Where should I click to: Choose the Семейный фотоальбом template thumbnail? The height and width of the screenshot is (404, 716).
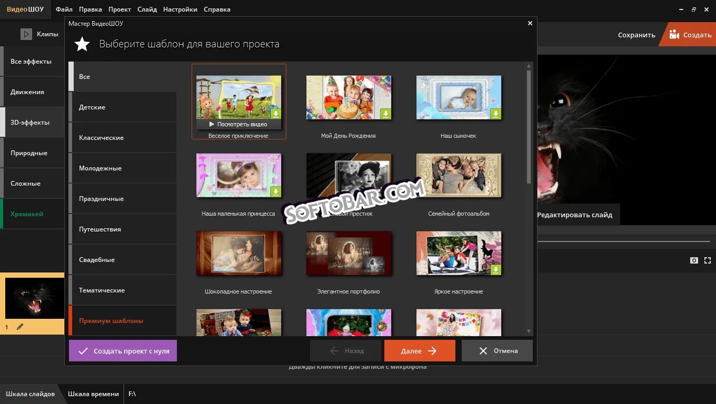pos(459,175)
